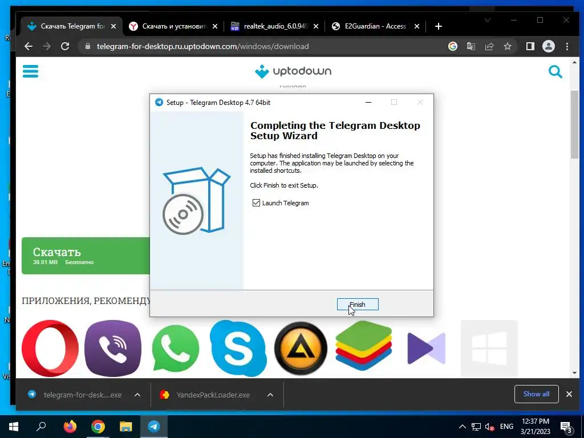The image size is (584, 438).
Task: Switch ENG input language
Action: (506, 427)
